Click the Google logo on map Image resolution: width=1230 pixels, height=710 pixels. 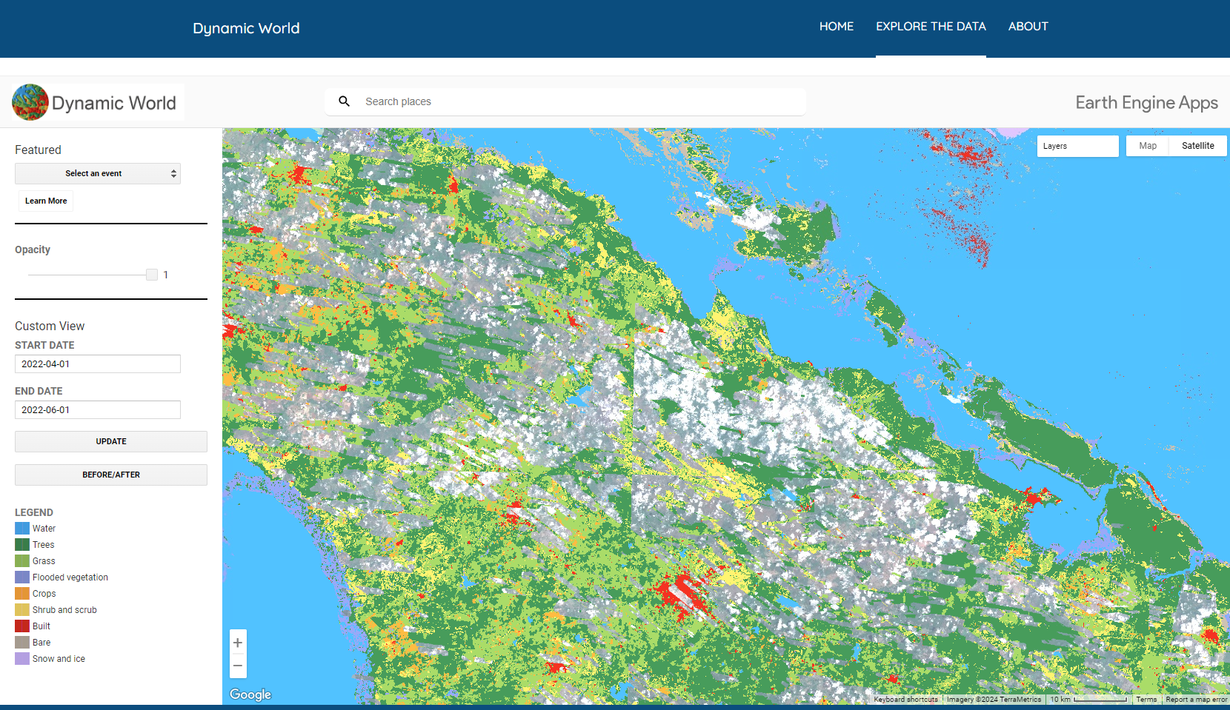[x=250, y=694]
